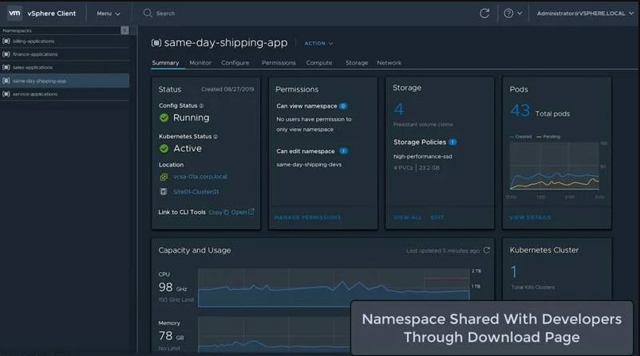
Task: Open the Menu dropdown
Action: (x=109, y=14)
